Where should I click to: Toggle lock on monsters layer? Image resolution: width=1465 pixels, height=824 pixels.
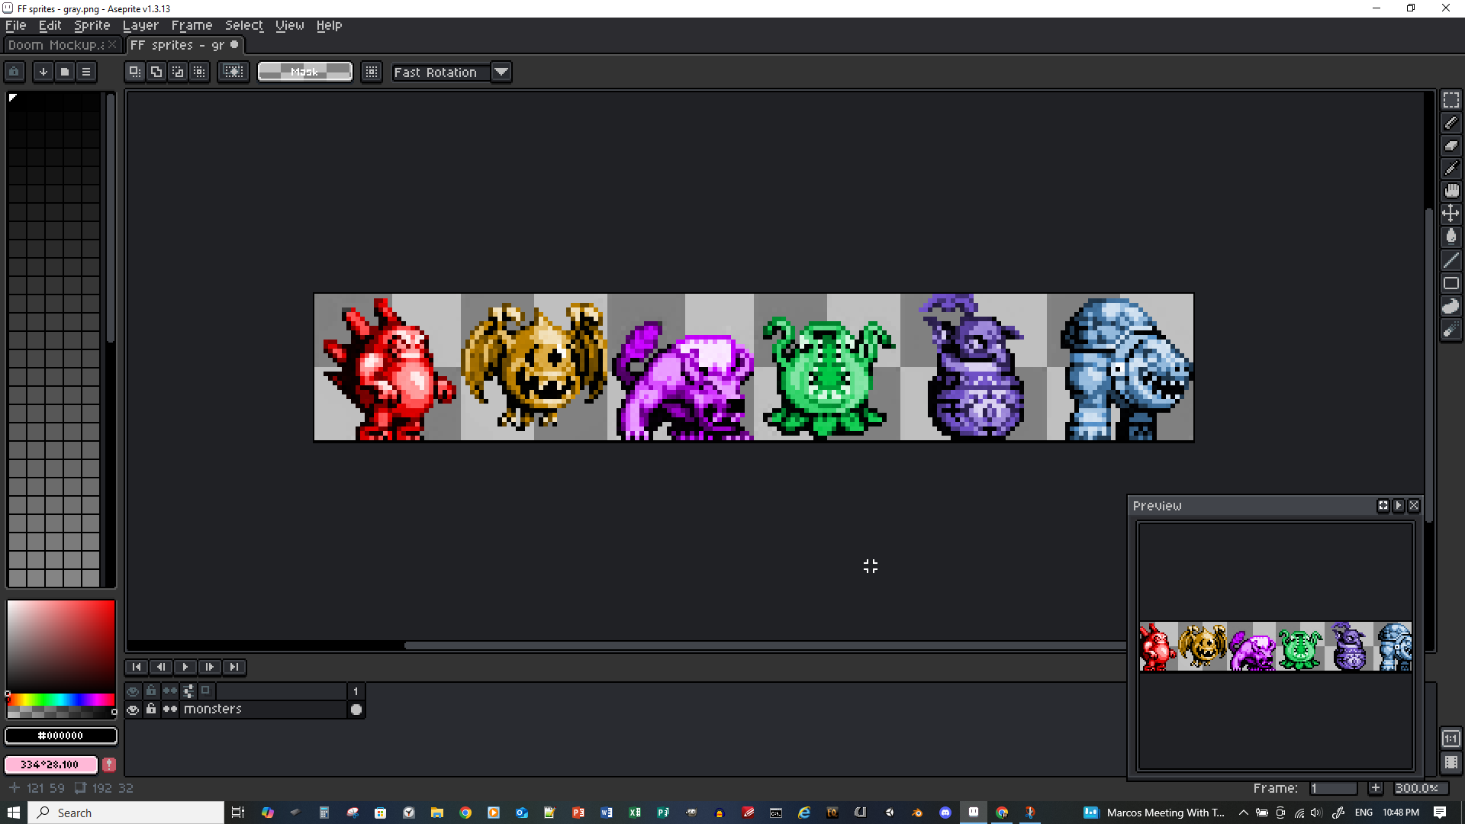click(151, 710)
